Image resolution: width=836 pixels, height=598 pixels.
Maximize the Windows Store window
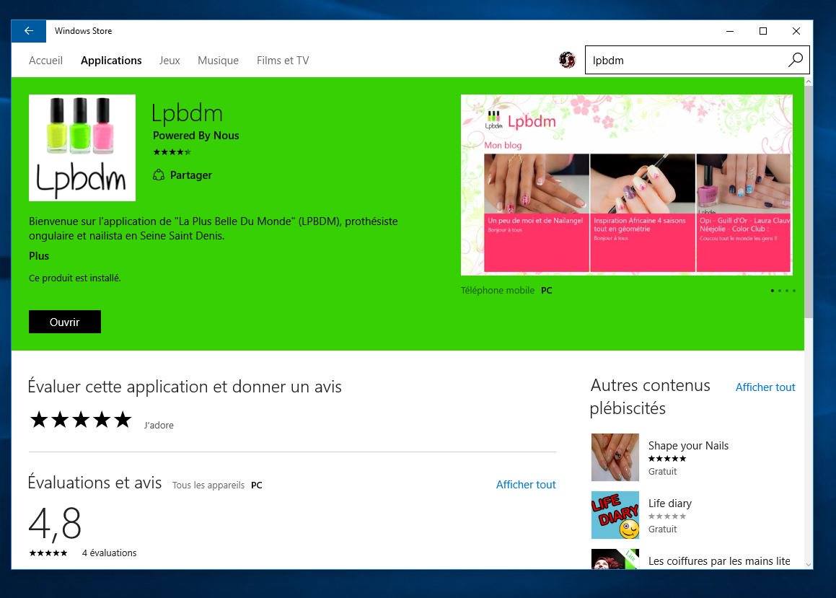click(763, 31)
